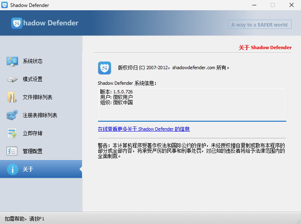Image resolution: width=301 pixels, height=224 pixels.
Task: Click the '如需帮助，请按F1' status bar text
Action: (24, 219)
